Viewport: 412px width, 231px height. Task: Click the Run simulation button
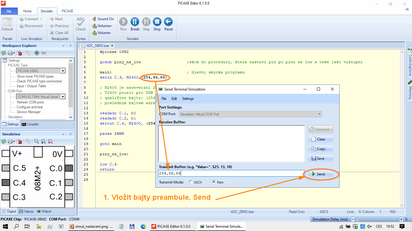coord(123,22)
